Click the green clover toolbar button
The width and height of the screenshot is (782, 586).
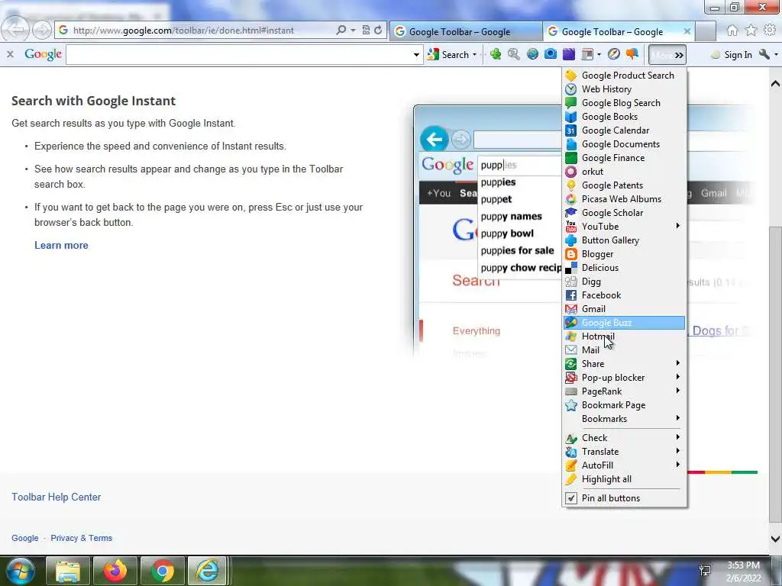pyautogui.click(x=495, y=54)
